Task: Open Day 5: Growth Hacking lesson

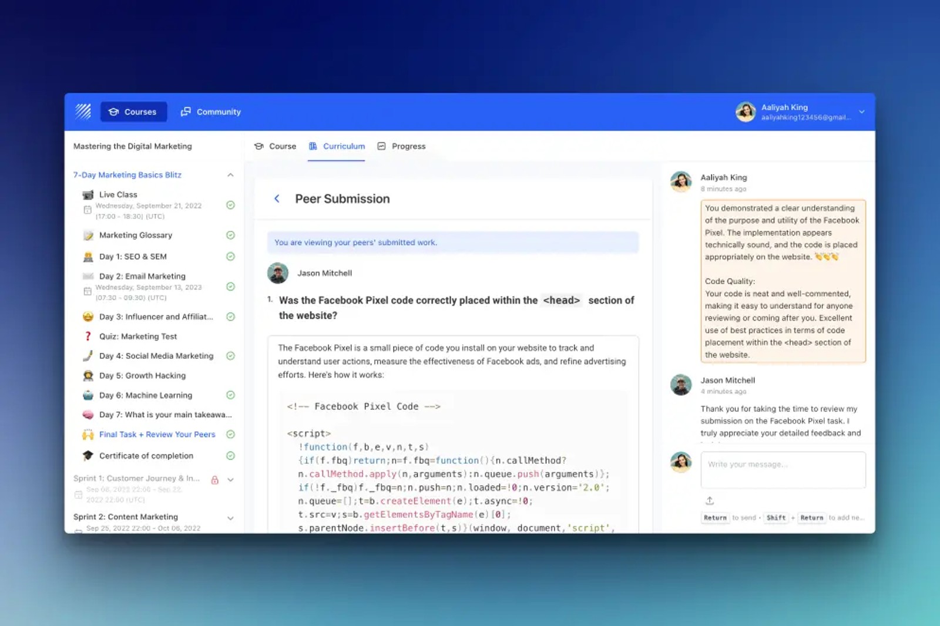Action: 142,375
